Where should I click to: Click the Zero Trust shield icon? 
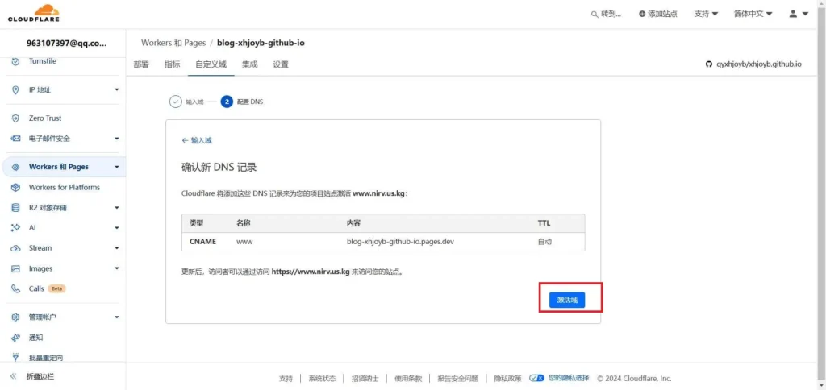[x=15, y=118]
